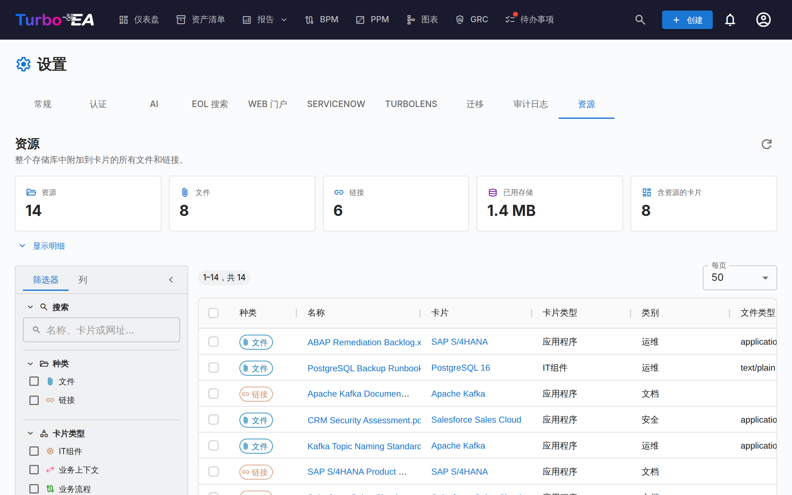Viewport: 792px width, 495px height.
Task: Check the 链接 kind filter checkbox
Action: coord(34,400)
